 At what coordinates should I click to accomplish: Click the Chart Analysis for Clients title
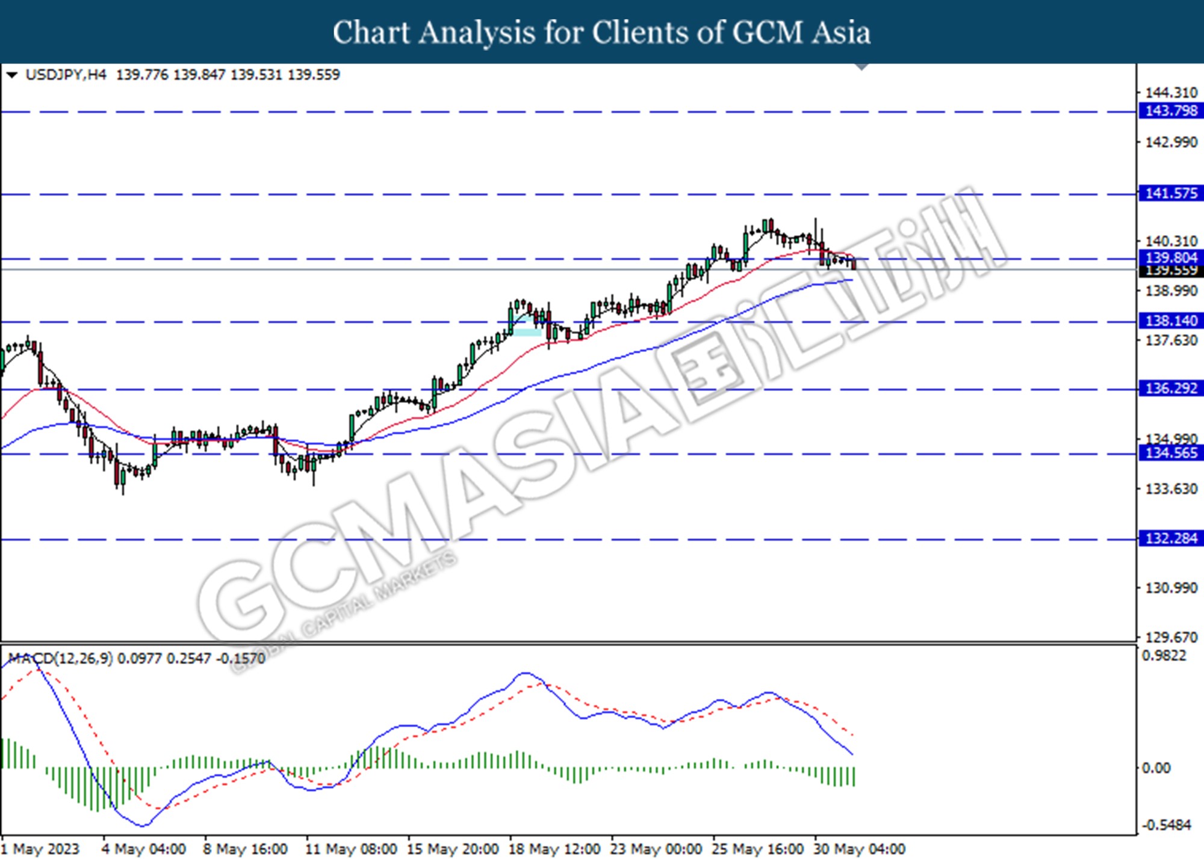pyautogui.click(x=602, y=32)
